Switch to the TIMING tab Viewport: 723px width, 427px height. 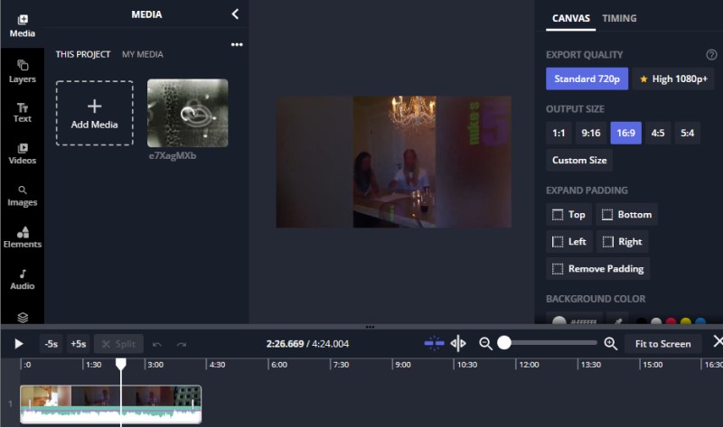[619, 18]
